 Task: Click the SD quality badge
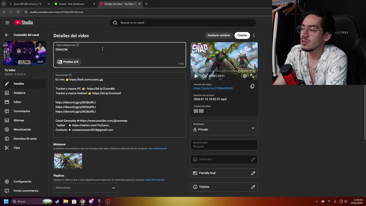(x=196, y=111)
